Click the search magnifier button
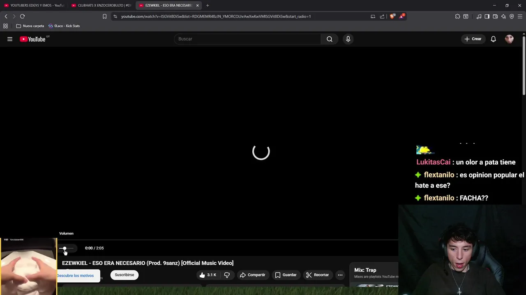 330,39
